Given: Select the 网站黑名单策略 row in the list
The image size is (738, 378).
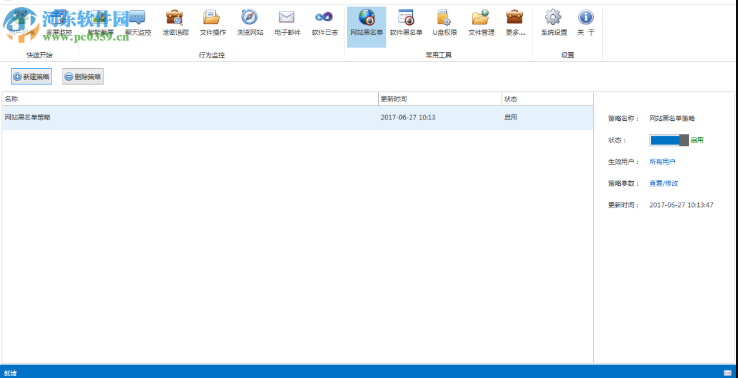Looking at the screenshot, I should [x=193, y=118].
